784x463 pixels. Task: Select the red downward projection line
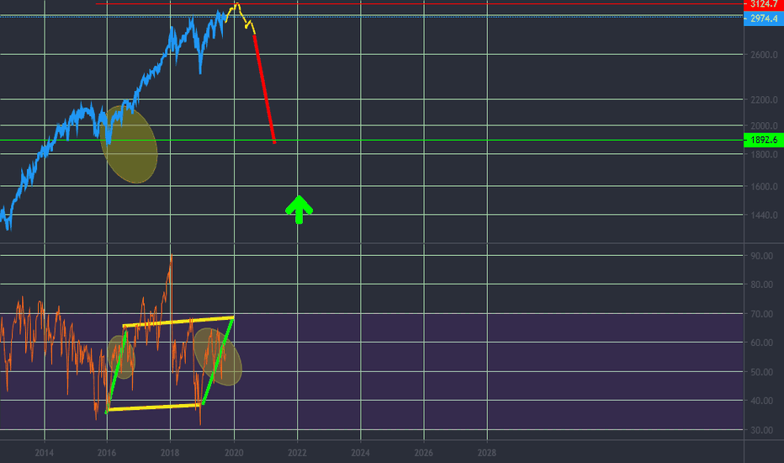click(x=264, y=89)
